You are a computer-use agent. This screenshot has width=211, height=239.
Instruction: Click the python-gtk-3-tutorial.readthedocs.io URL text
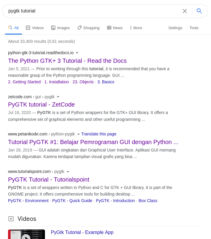pyautogui.click(x=41, y=53)
